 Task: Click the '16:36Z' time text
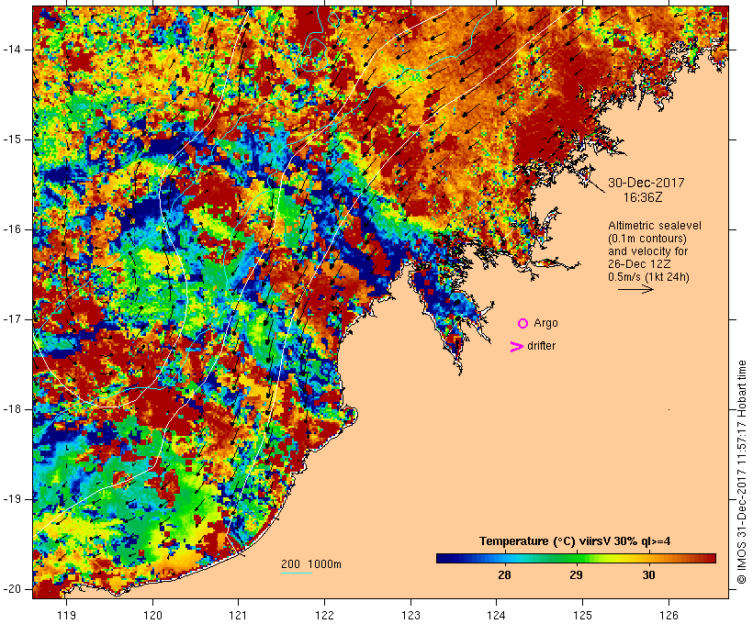(x=643, y=197)
